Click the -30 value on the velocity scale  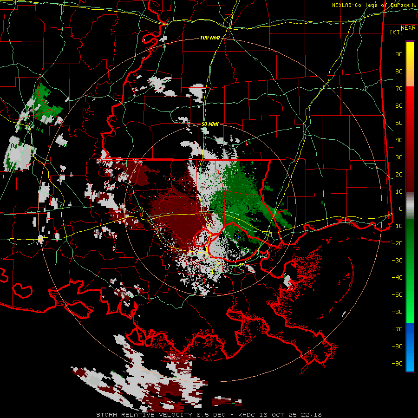click(x=397, y=261)
